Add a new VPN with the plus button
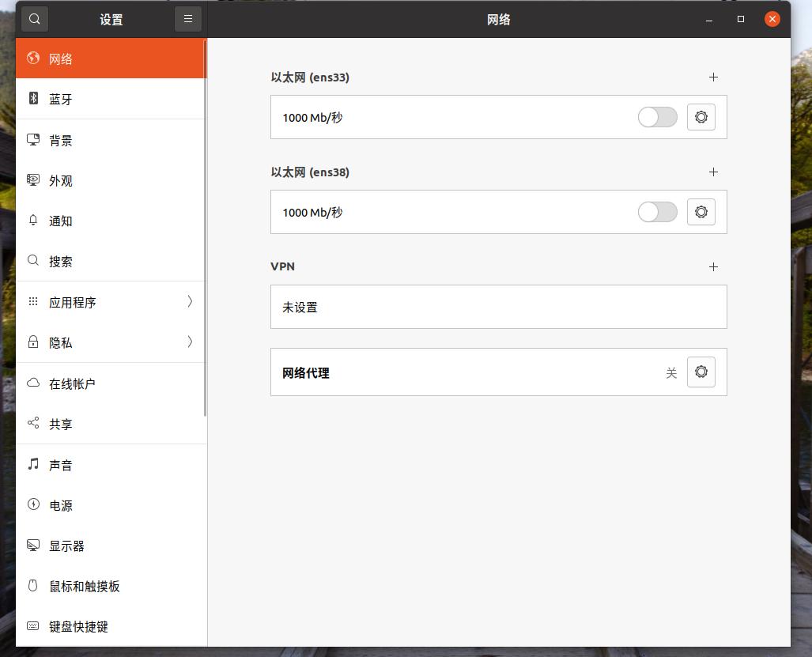Screen dimensions: 812x657 pyautogui.click(x=713, y=266)
